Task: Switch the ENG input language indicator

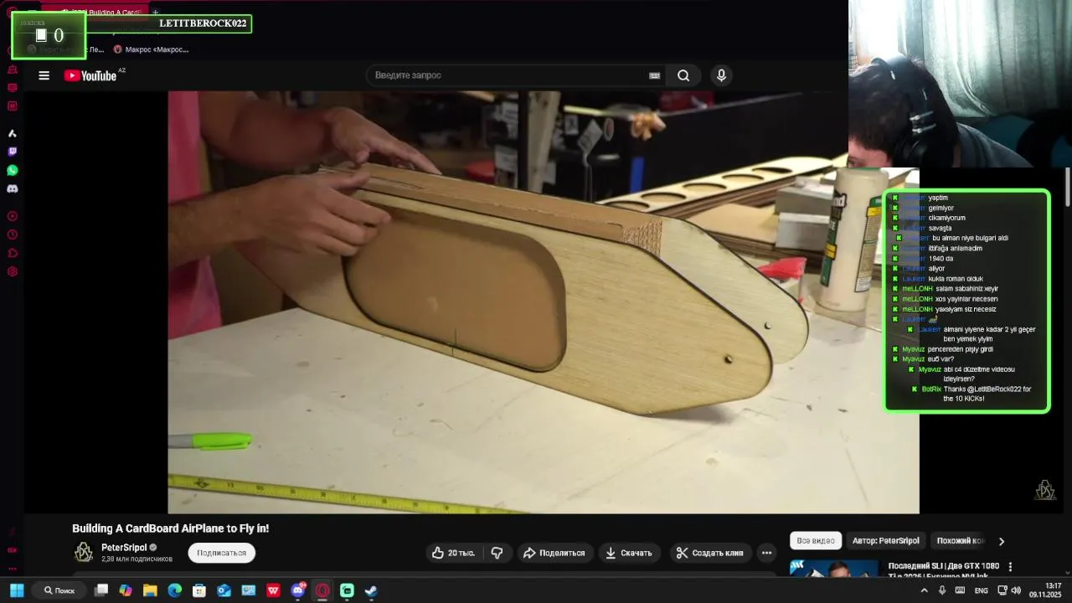Action: coord(981,590)
